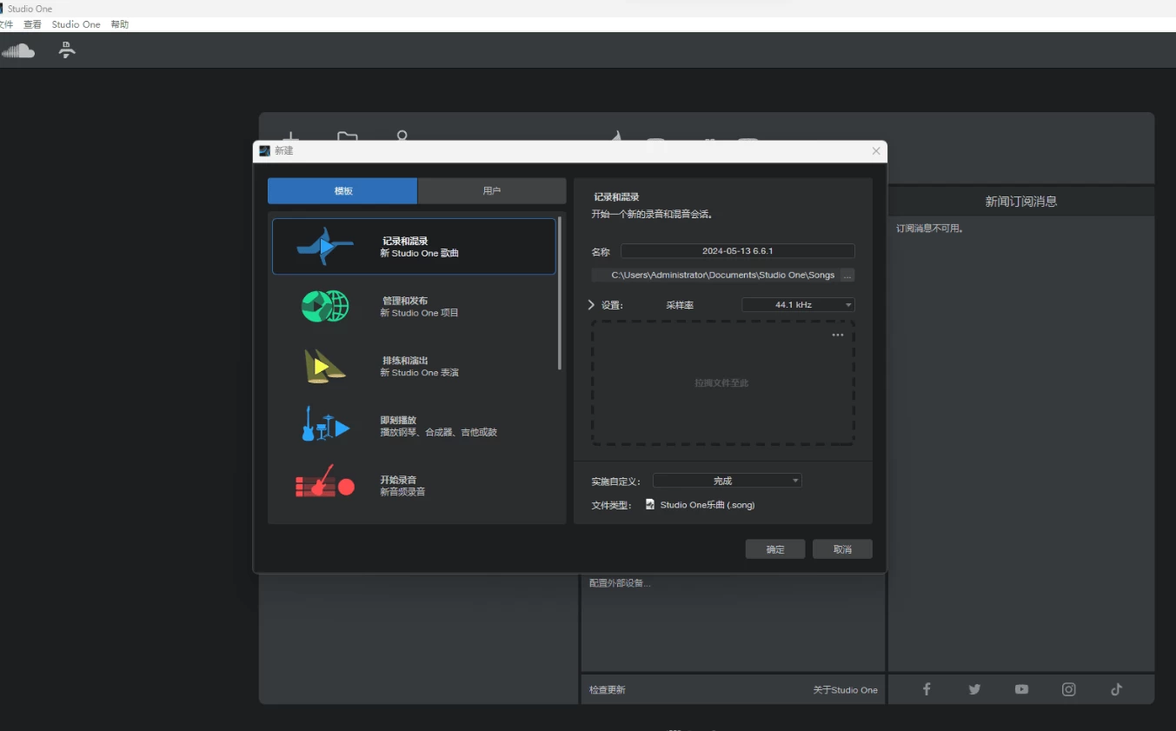
Task: Click the template list vertical scrollbar
Action: [560, 296]
